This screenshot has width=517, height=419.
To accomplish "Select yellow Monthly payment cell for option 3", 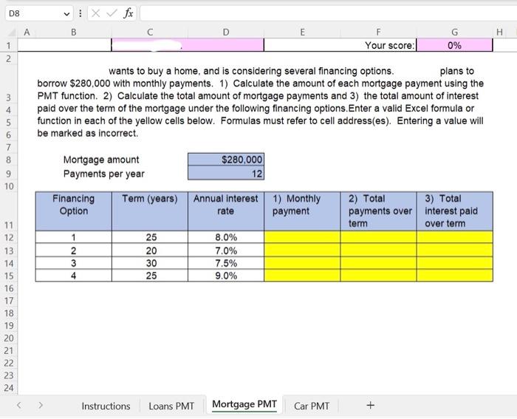I will pos(302,263).
